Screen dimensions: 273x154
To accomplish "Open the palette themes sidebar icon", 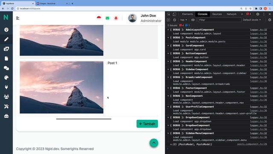I will (x=6, y=77).
